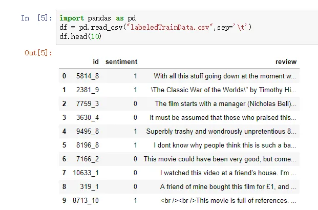Click review 'This movie could have been'
318x210 pixels.
click(x=220, y=159)
